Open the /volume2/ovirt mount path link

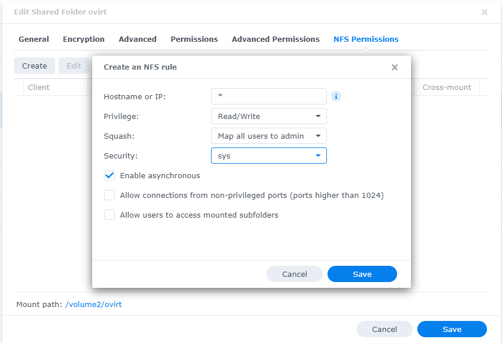coord(93,304)
